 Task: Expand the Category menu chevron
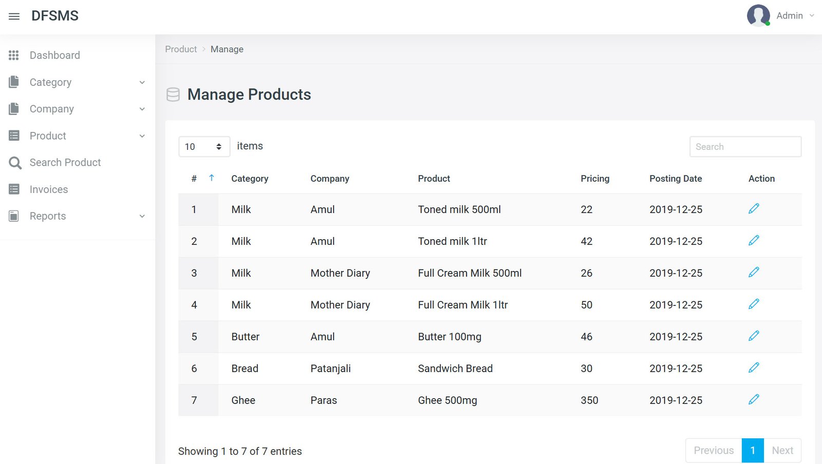pos(142,82)
